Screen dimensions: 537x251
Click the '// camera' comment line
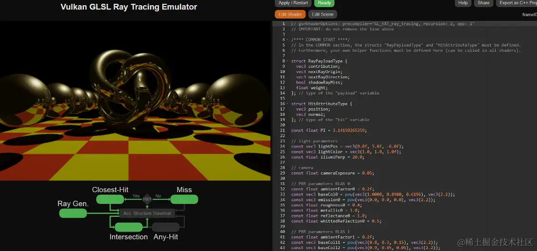[x=301, y=168]
